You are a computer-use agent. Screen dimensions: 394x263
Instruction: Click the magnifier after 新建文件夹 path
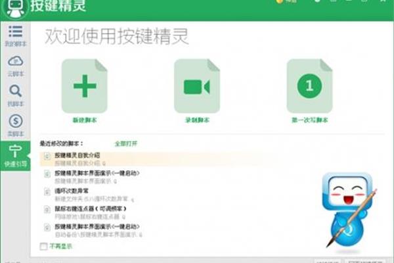click(133, 200)
